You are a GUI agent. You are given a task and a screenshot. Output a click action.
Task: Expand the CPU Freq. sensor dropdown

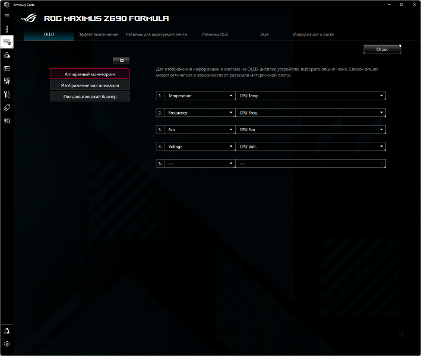pyautogui.click(x=311, y=113)
